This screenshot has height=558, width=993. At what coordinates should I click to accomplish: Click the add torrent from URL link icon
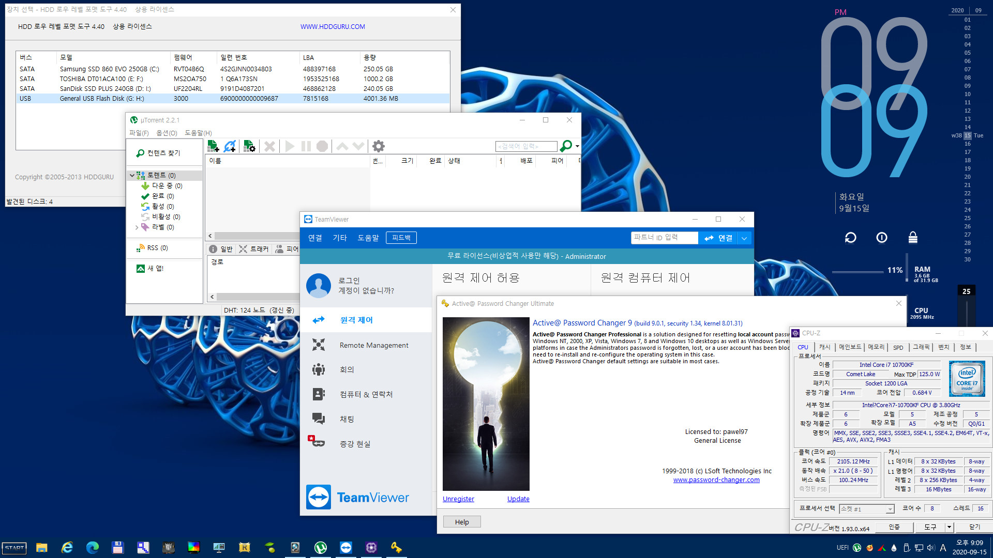(x=230, y=146)
